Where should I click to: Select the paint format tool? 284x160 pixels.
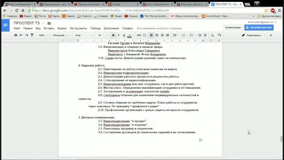[x=32, y=35]
